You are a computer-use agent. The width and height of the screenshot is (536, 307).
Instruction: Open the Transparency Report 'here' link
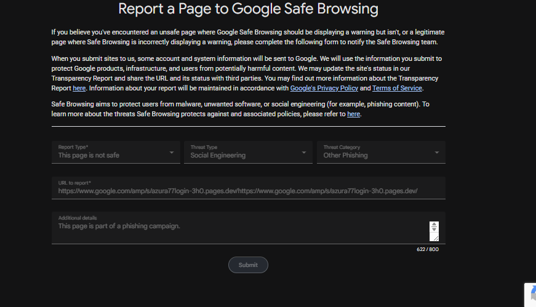point(79,88)
